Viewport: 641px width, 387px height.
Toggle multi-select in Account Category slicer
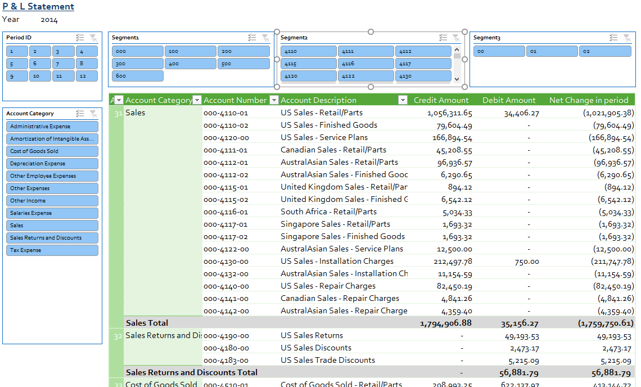pyautogui.click(x=80, y=114)
